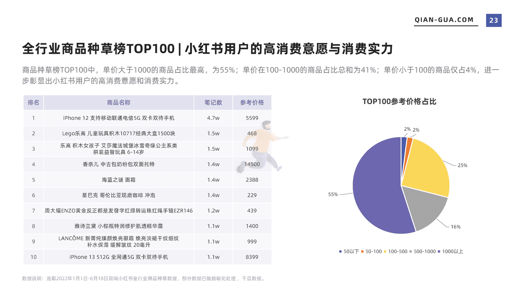Viewport: 523px width, 294px height.
Task: Select the iPhone 13 512G product cell
Action: click(119, 257)
